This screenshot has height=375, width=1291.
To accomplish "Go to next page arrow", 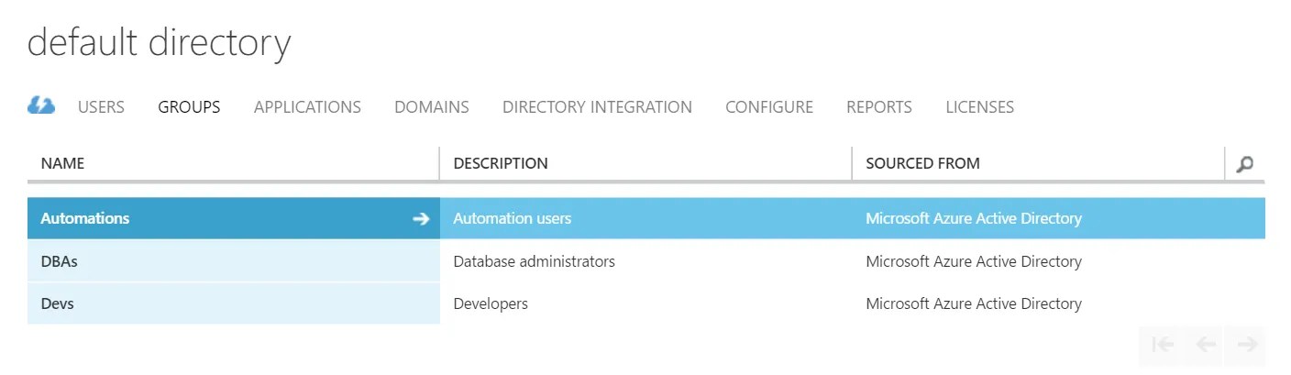I will tap(1246, 345).
